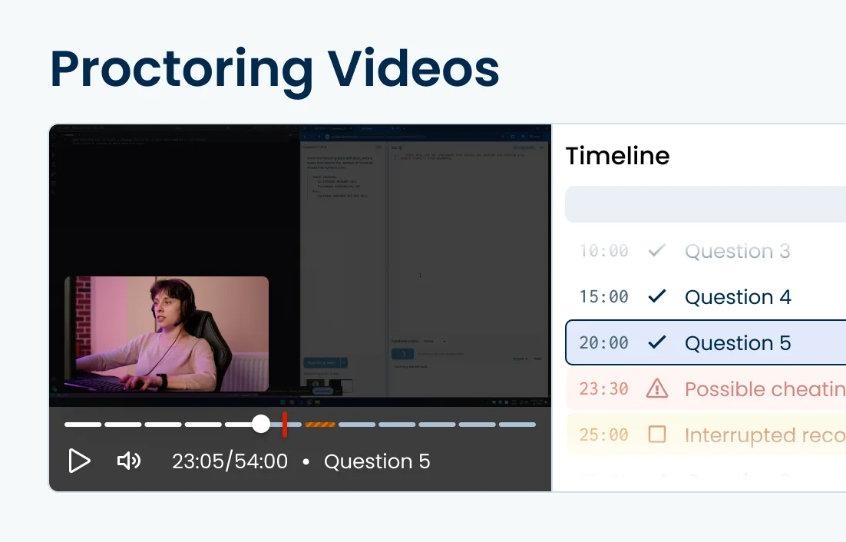This screenshot has width=846, height=542.
Task: Switch to the Tests tab in the console
Action: pos(538,359)
